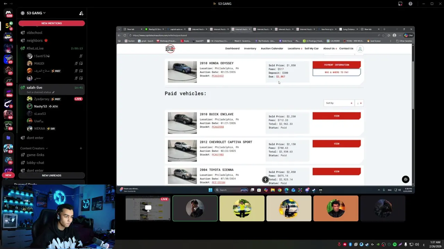
Task: Click the accessibility widget icon on page
Action: [x=265, y=179]
